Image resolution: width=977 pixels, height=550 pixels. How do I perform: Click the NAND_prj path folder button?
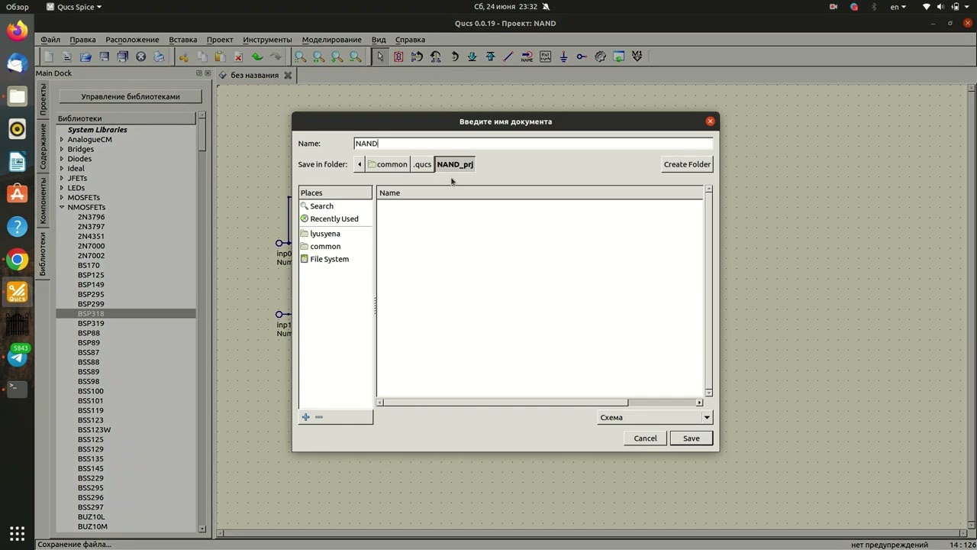click(455, 164)
